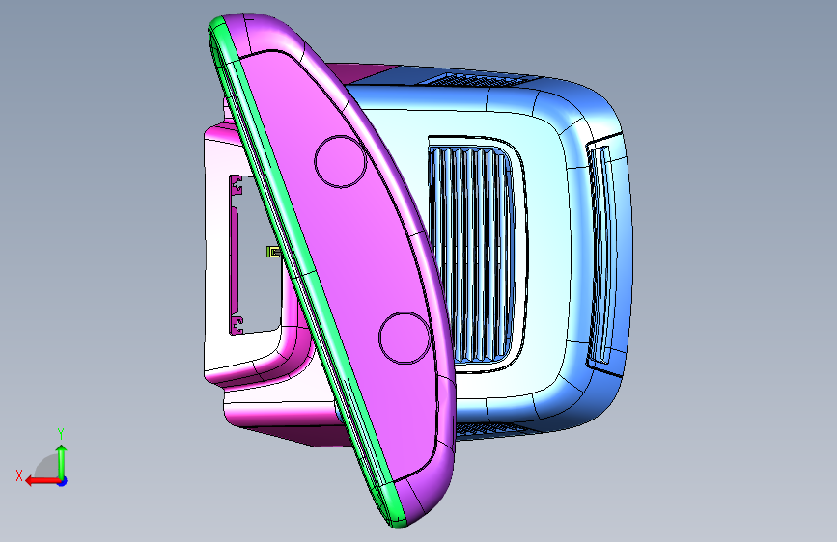Select the upper circle on the purple panel
Viewport: 837px width, 542px height.
tap(341, 162)
